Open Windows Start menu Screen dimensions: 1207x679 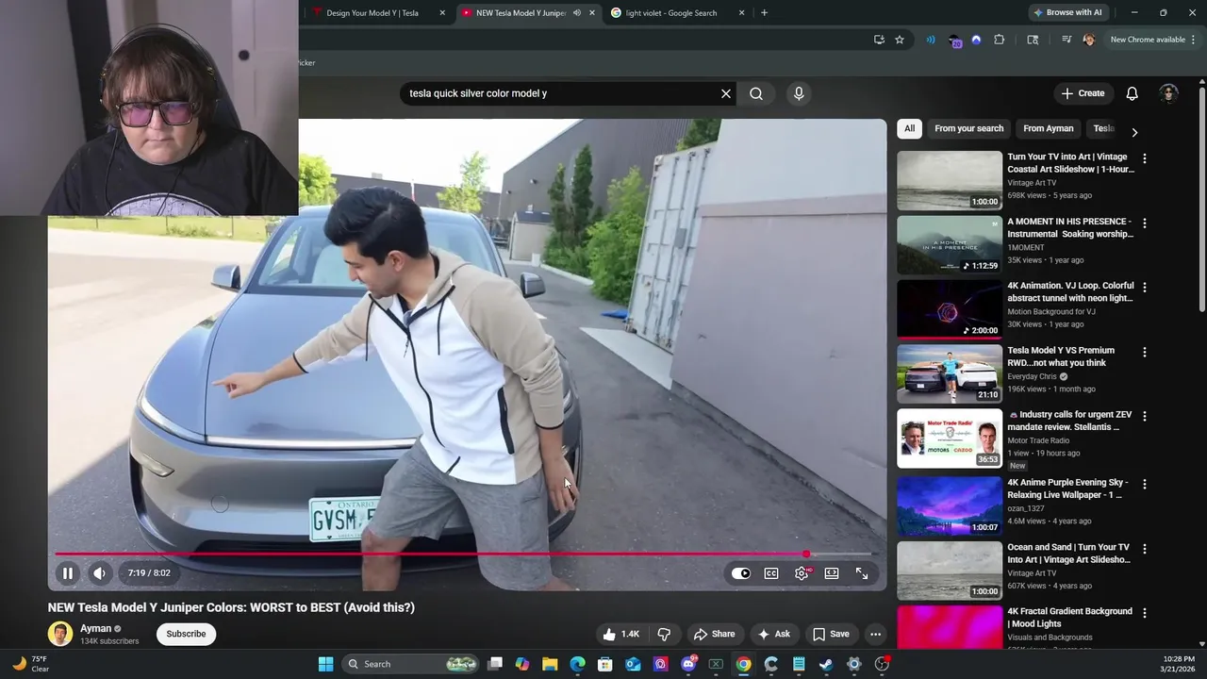(325, 664)
